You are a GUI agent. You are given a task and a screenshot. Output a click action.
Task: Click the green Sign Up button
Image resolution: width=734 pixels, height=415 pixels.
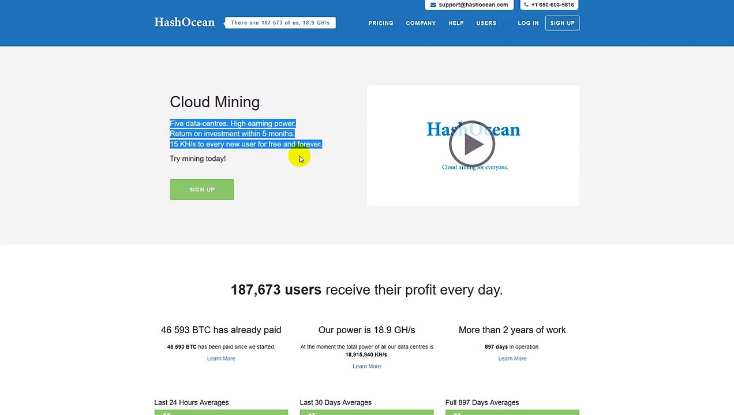[202, 190]
